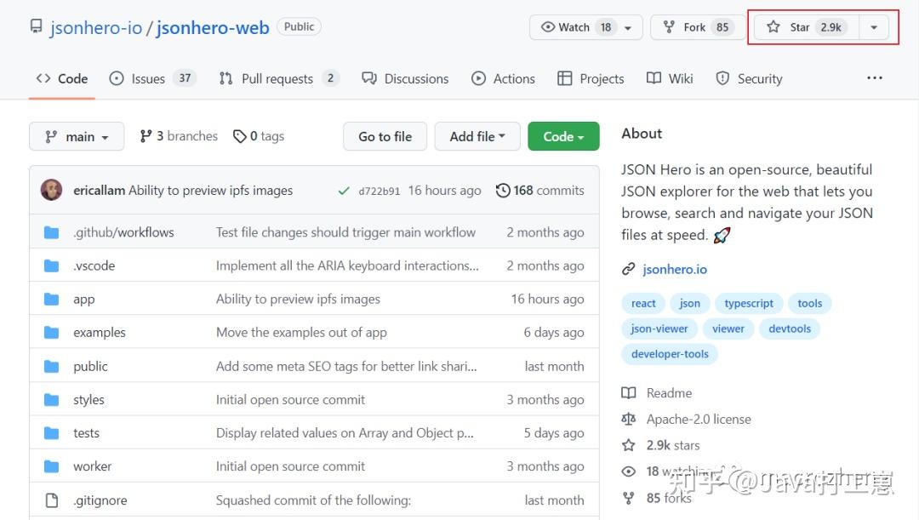The image size is (919, 520).
Task: Click the tags icon showing 0 tags
Action: tap(241, 135)
